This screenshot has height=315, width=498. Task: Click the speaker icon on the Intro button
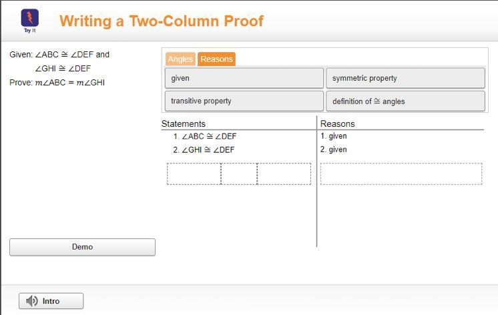coord(32,301)
